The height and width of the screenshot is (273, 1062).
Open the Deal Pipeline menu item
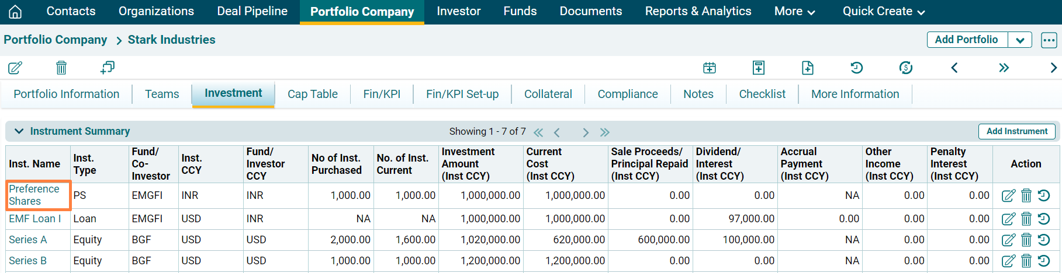252,12
